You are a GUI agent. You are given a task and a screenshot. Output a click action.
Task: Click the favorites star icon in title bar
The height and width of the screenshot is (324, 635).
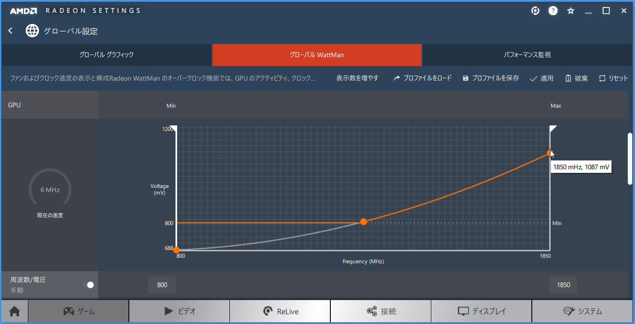pos(571,11)
